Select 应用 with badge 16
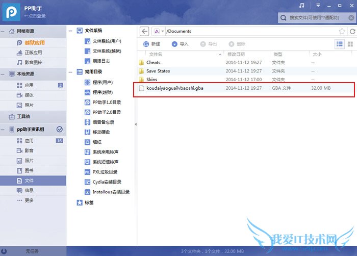Screen dimensions: 357x256 [33, 141]
